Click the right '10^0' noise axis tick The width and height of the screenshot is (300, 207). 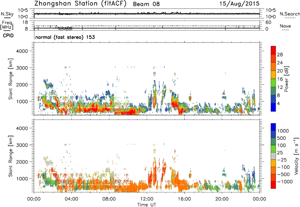click(x=271, y=16)
